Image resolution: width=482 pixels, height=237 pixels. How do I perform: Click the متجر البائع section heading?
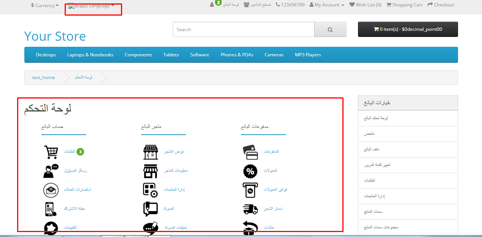point(151,126)
